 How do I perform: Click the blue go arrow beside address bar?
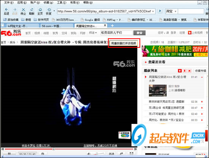coord(160,11)
